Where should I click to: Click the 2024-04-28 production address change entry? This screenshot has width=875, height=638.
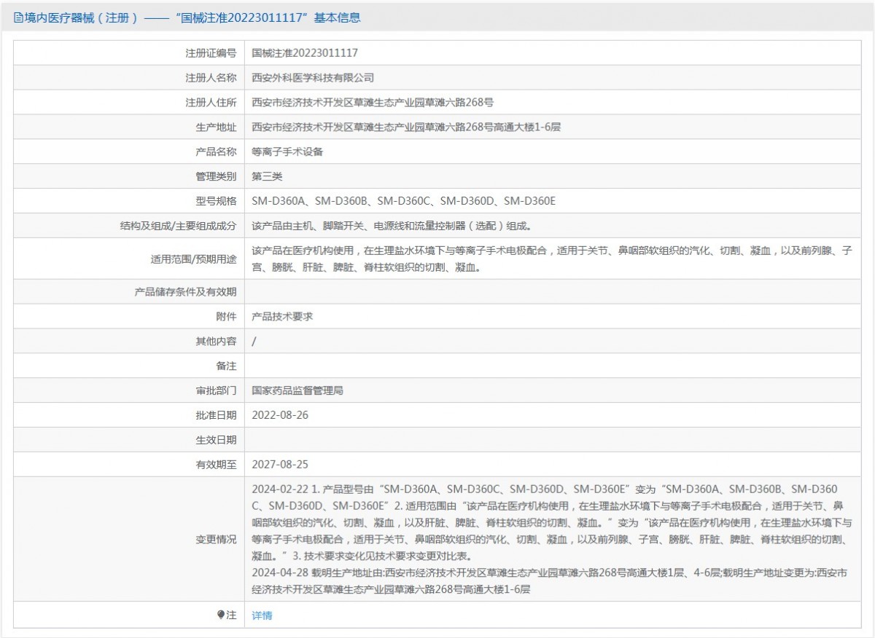(551, 581)
